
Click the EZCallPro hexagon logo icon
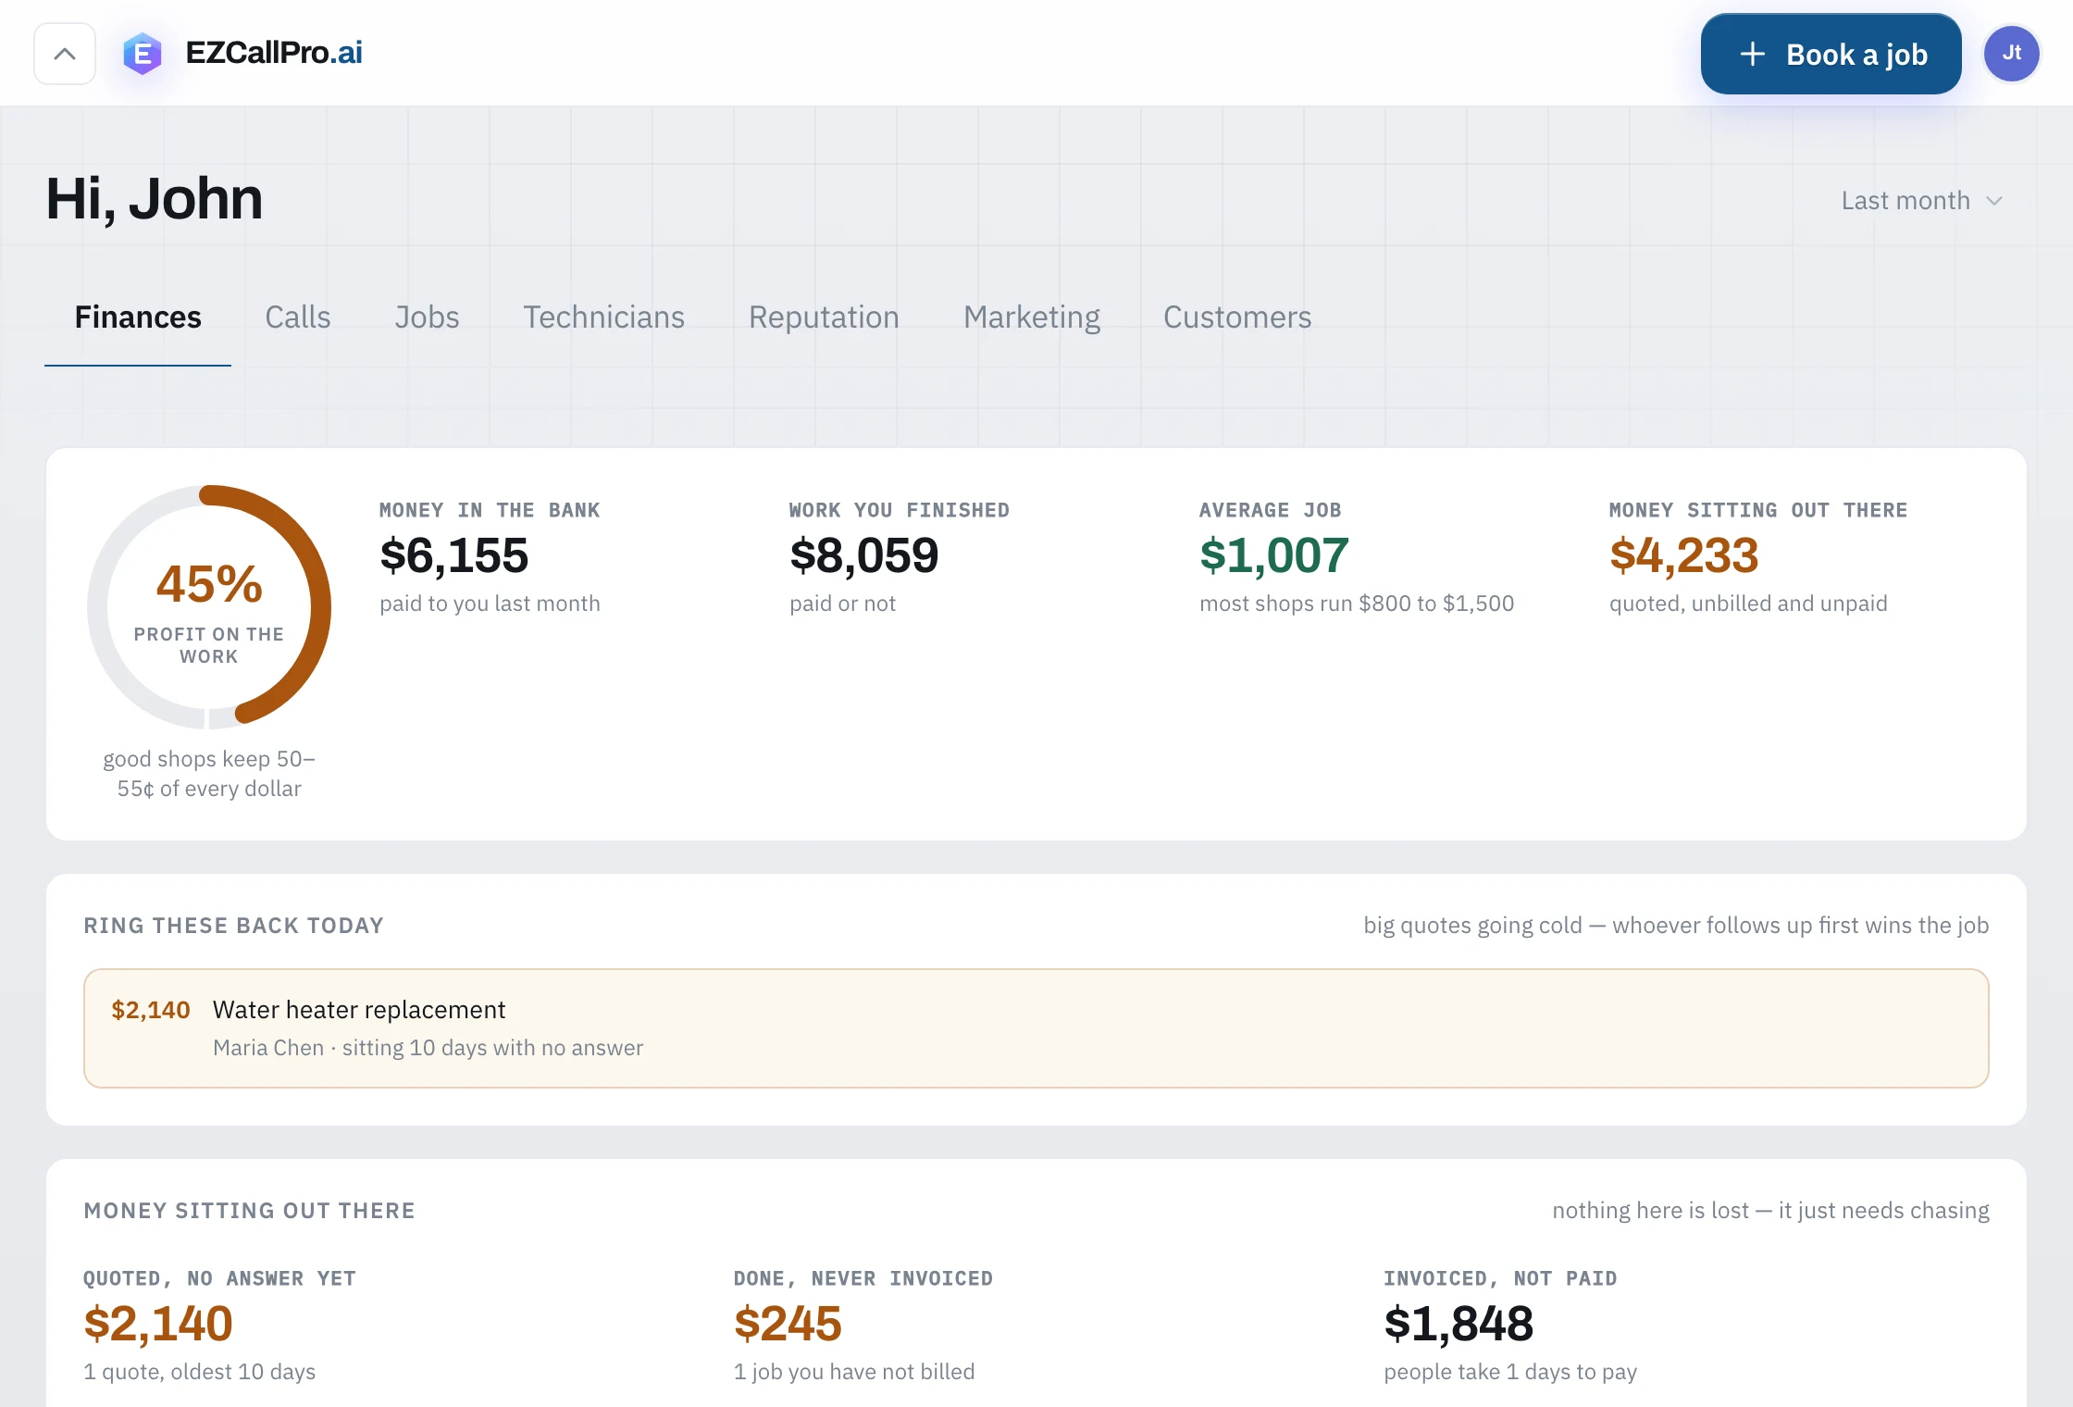(x=143, y=54)
